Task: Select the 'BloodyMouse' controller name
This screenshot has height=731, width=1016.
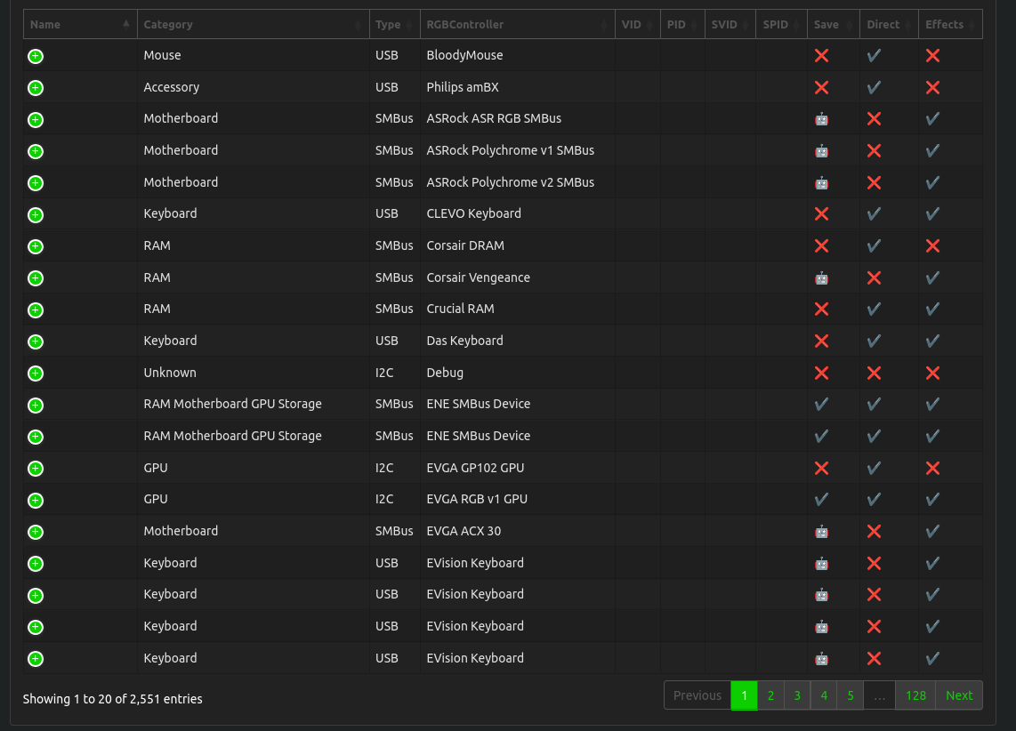Action: click(464, 56)
